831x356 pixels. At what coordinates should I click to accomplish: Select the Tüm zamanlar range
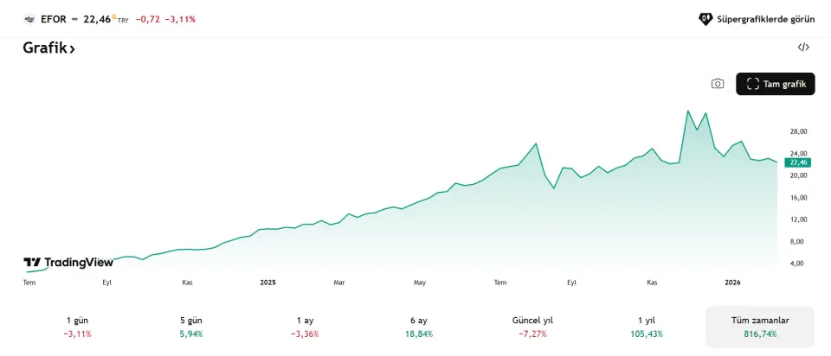click(760, 327)
